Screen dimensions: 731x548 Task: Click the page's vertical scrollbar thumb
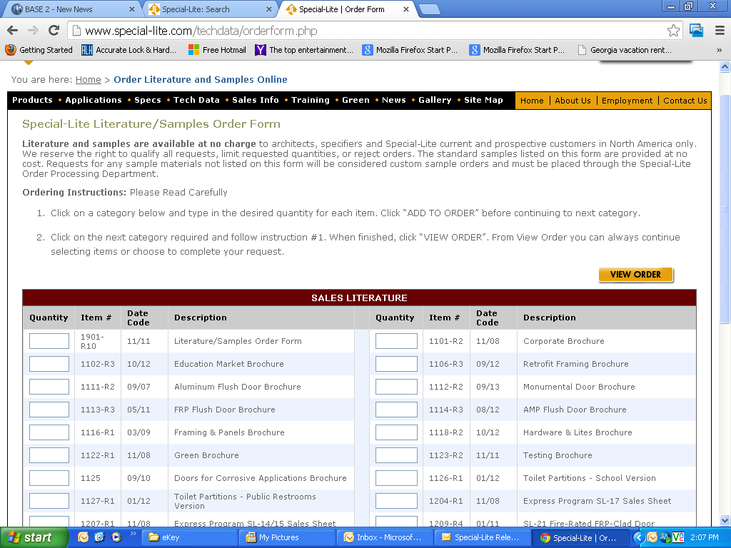(725, 207)
